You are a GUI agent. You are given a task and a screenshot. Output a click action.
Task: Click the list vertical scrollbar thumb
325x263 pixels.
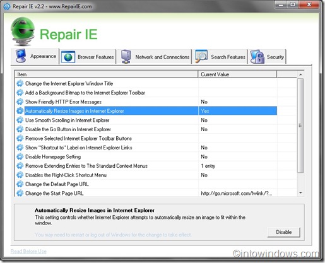pos(300,126)
